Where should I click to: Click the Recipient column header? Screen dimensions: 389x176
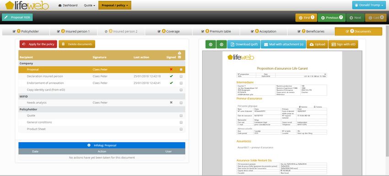tap(26, 57)
